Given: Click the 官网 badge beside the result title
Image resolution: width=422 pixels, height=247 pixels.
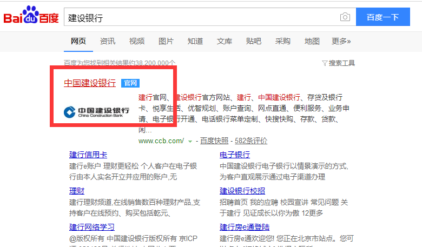Looking at the screenshot, I should 130,83.
